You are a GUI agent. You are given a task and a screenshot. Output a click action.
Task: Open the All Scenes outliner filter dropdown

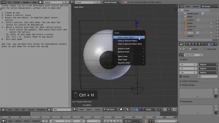tap(209, 6)
